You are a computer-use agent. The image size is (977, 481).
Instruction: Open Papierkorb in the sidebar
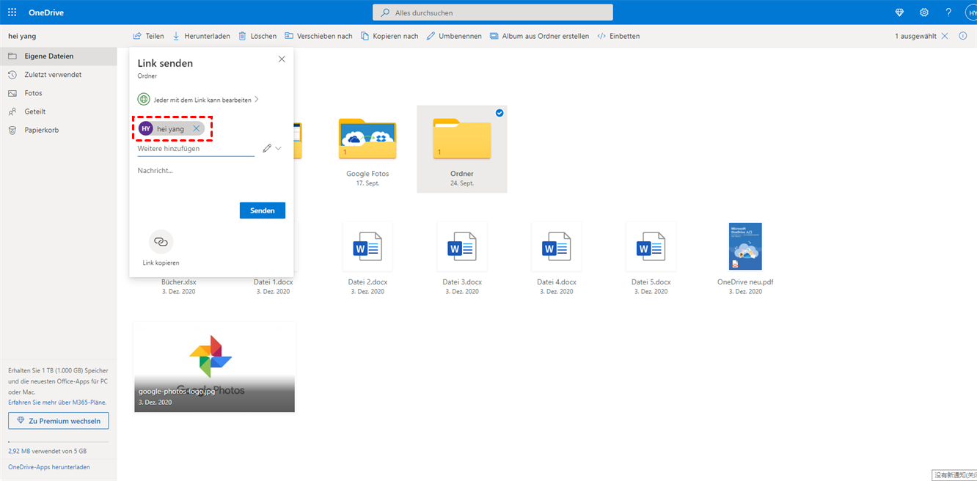[x=41, y=130]
